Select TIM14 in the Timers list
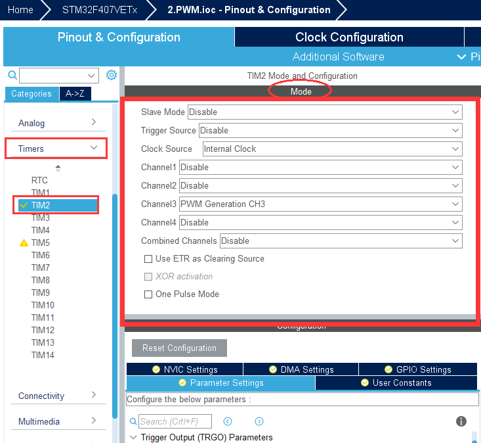The height and width of the screenshot is (443, 481). (x=43, y=355)
